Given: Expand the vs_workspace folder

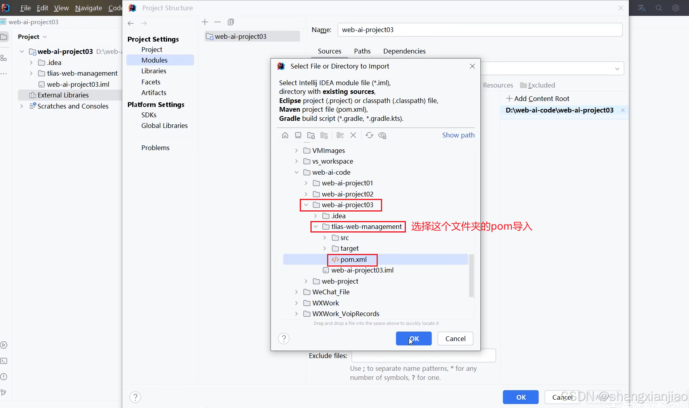Looking at the screenshot, I should coord(296,161).
